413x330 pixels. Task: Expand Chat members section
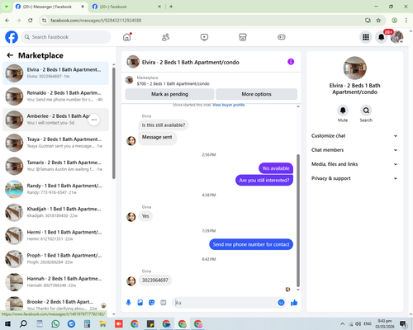354,150
